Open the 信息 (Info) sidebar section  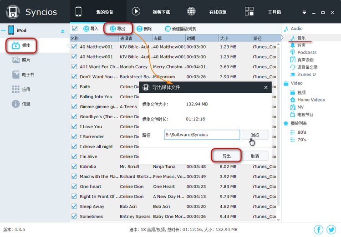click(21, 104)
